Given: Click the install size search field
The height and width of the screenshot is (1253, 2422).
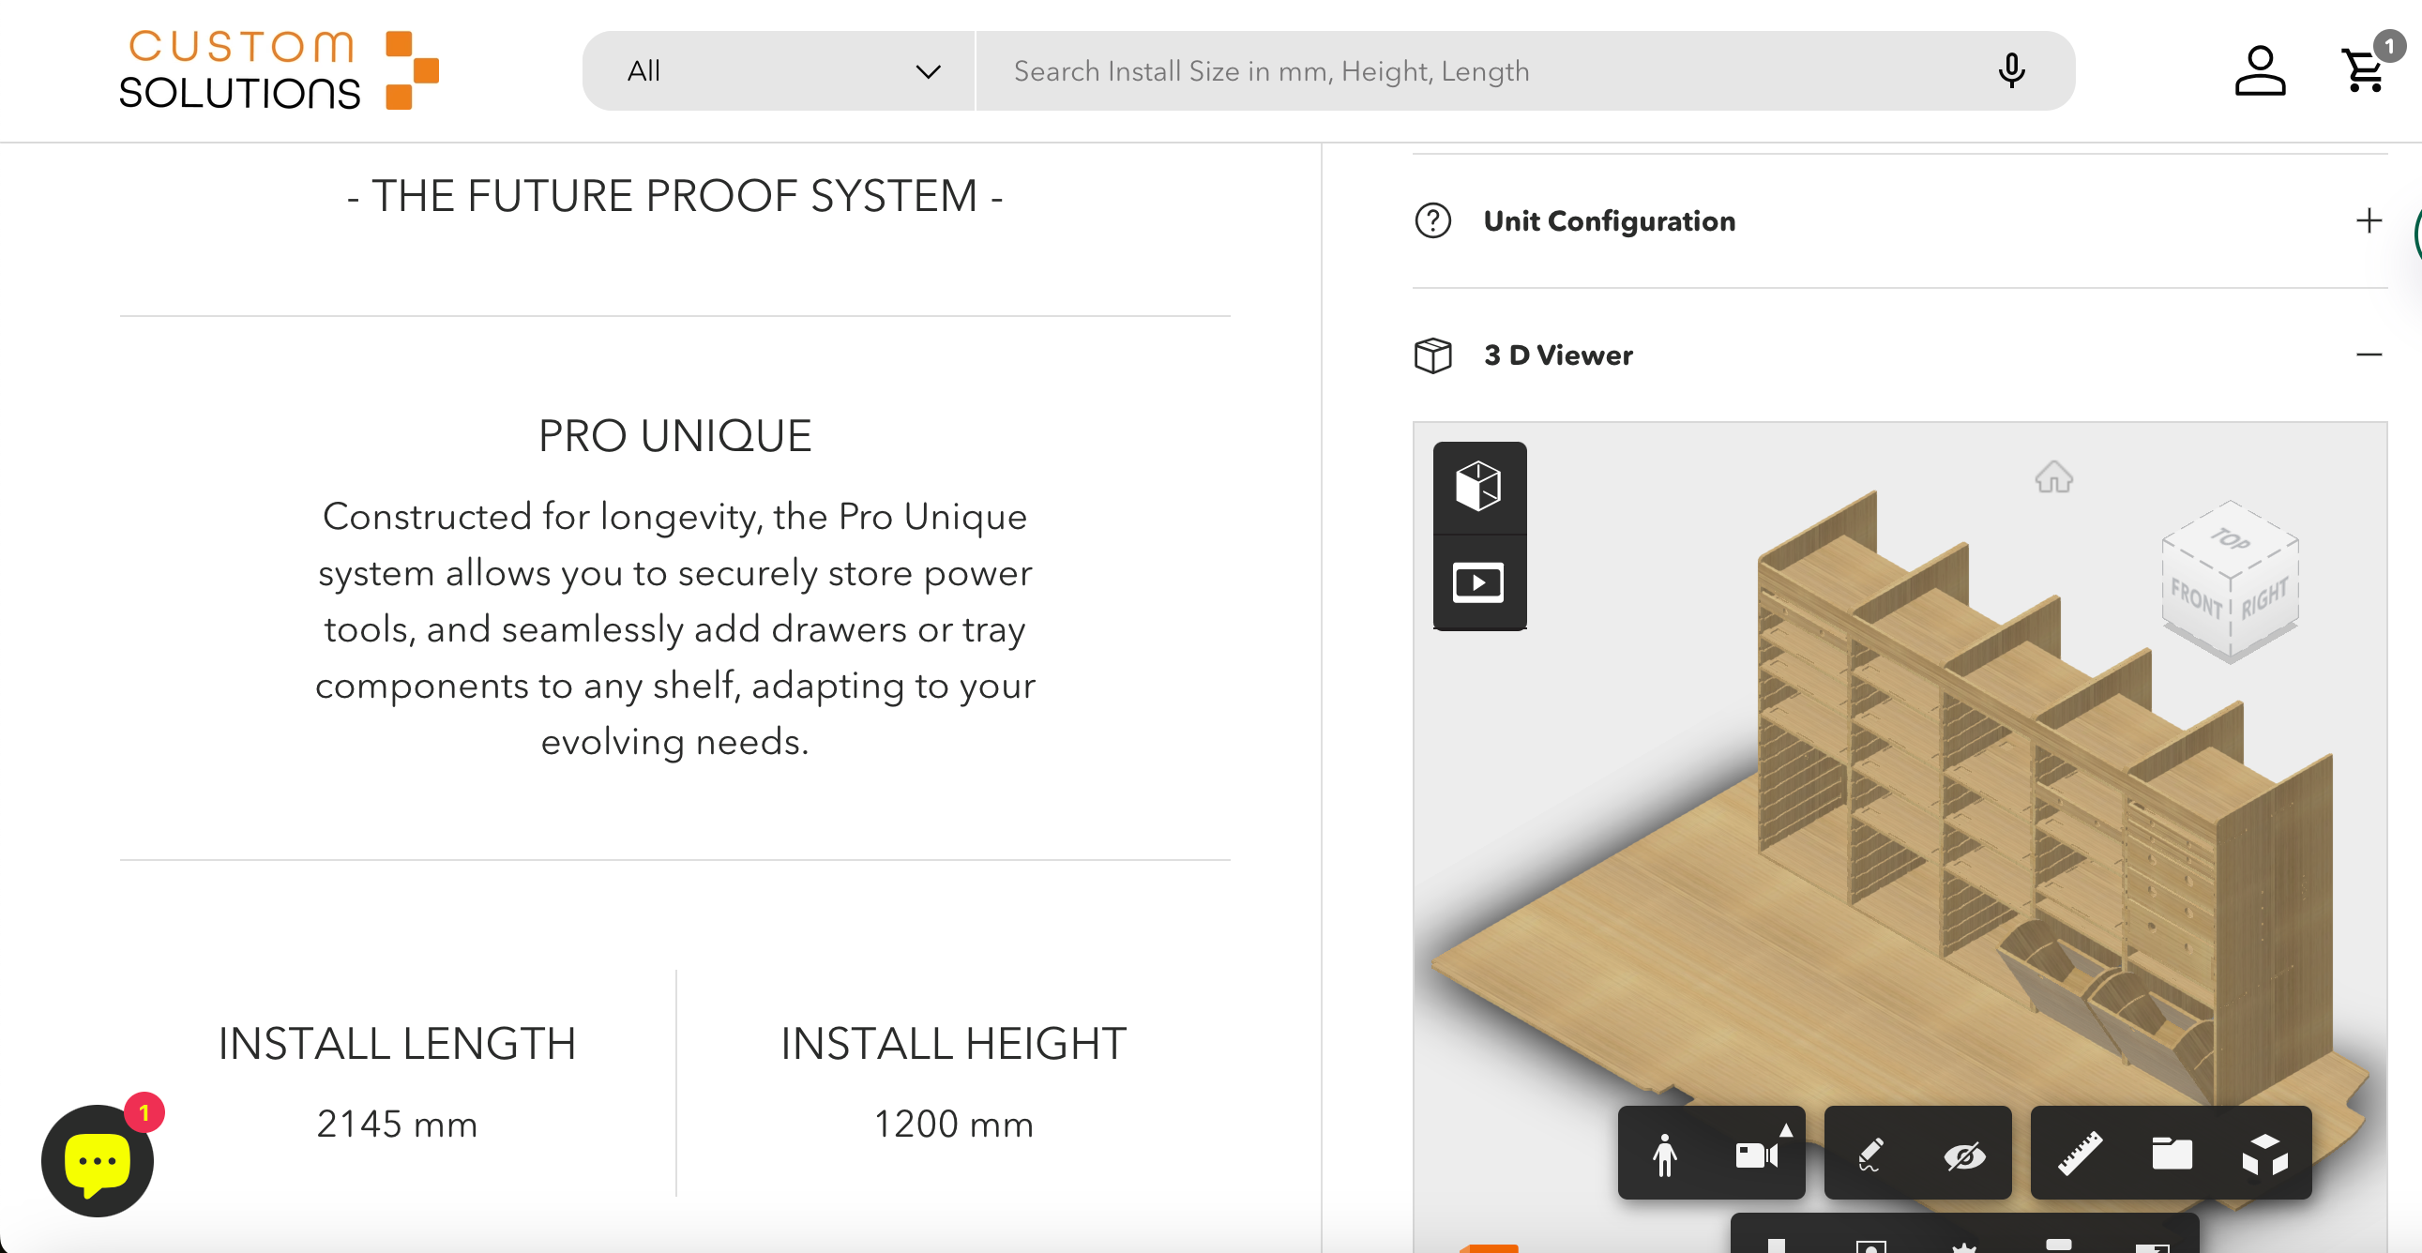Looking at the screenshot, I should 1486,71.
